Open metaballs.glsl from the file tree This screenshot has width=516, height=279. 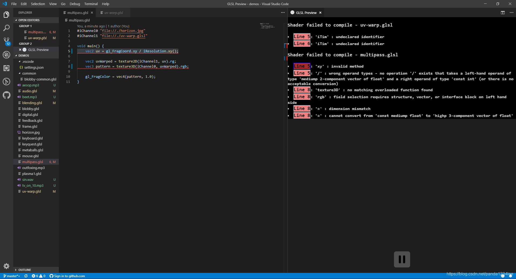[33, 150]
